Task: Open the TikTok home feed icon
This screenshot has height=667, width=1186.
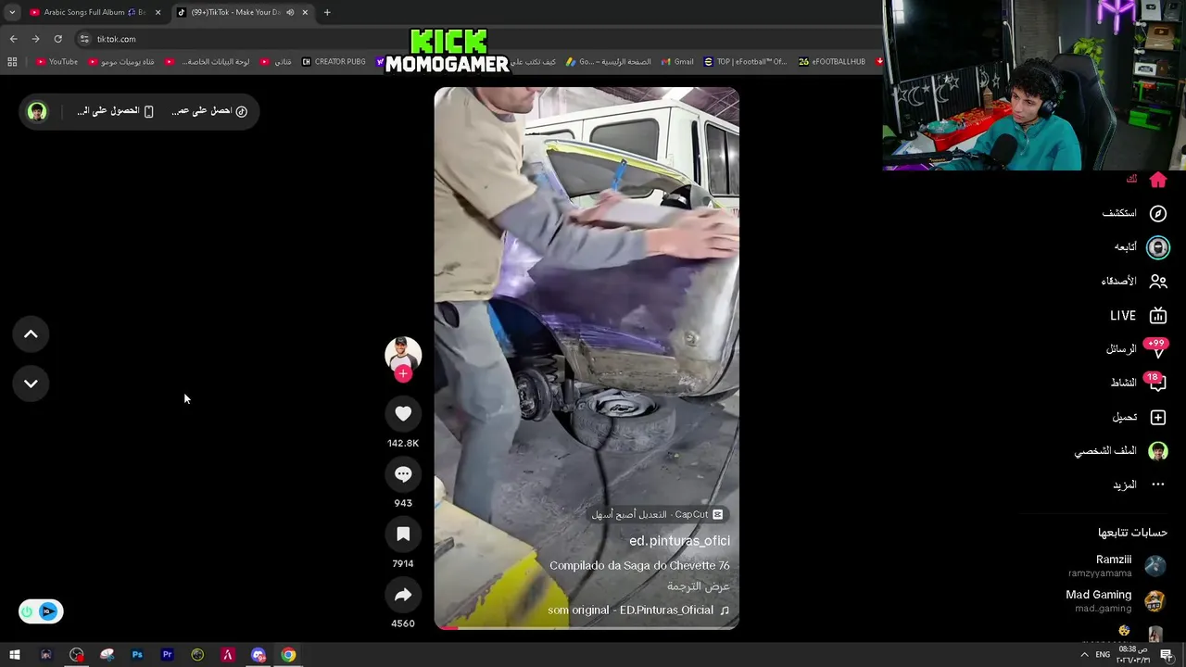Action: [1157, 179]
